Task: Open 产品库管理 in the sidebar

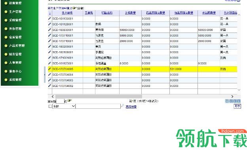Action: (x=17, y=46)
